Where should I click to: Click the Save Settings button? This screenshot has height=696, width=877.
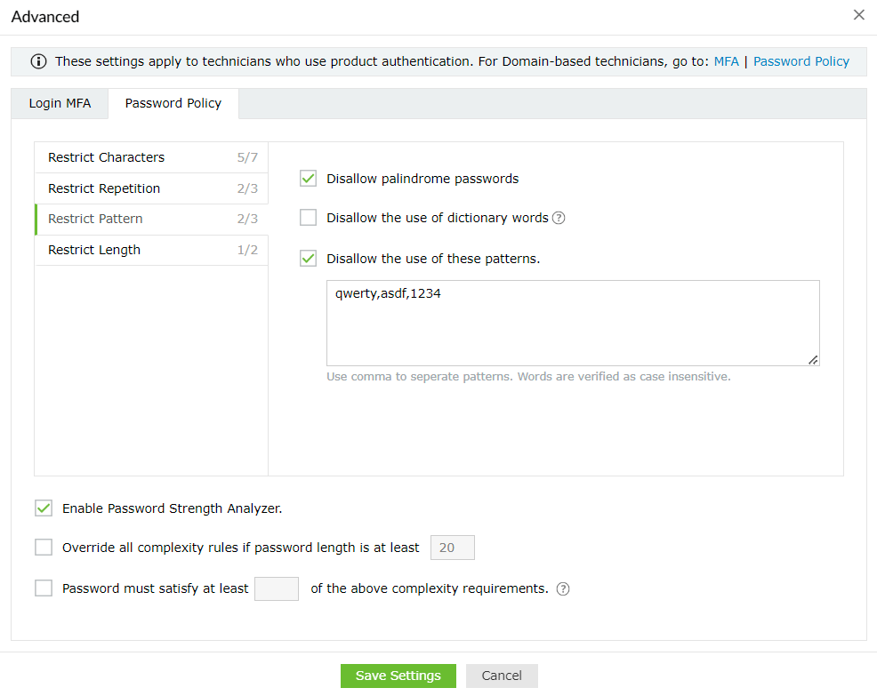(x=398, y=676)
